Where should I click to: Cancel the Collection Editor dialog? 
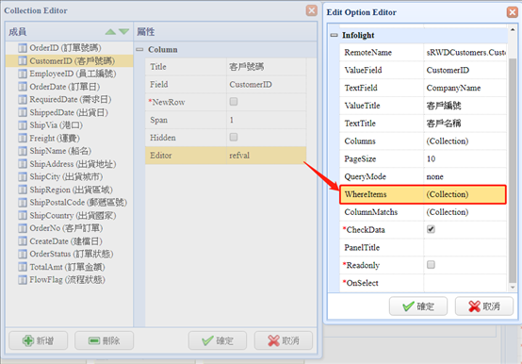[284, 340]
